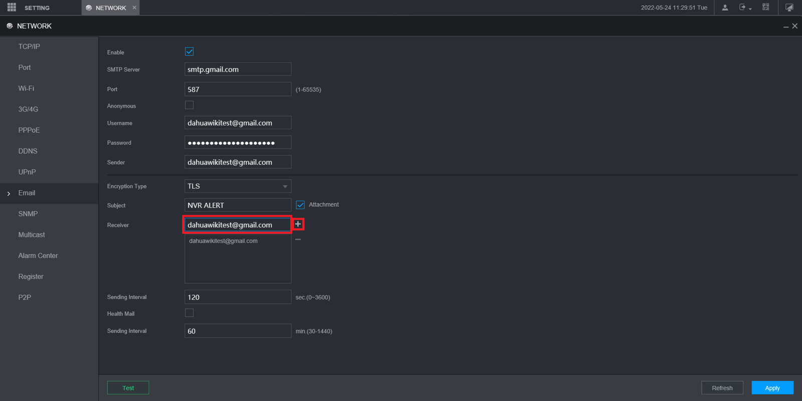Open the main menu grid icon

pyautogui.click(x=12, y=7)
